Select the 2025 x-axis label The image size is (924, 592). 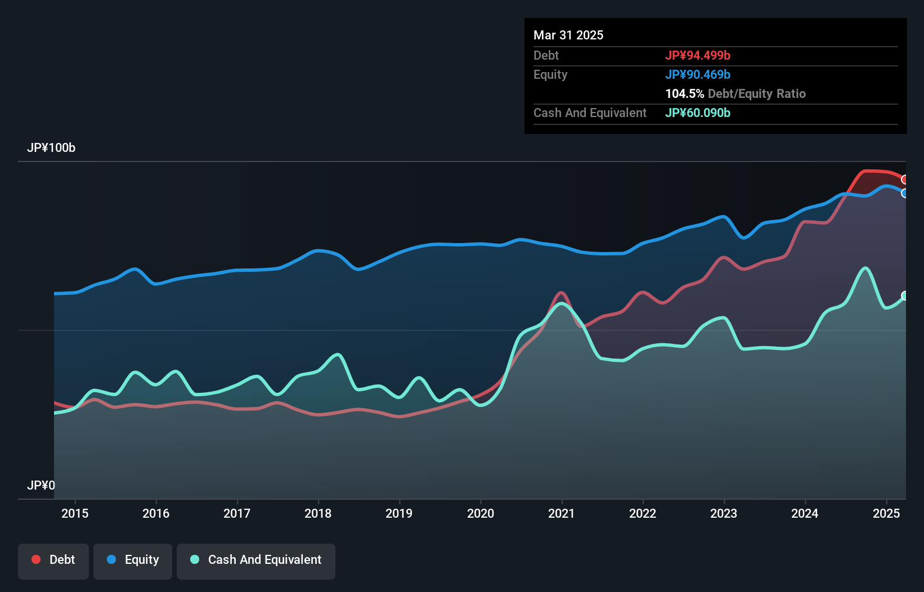point(886,513)
